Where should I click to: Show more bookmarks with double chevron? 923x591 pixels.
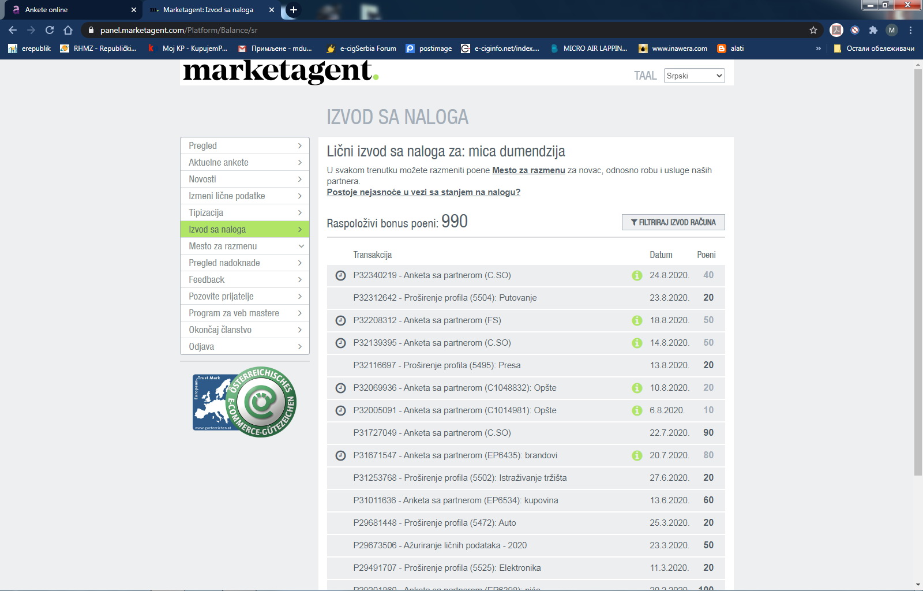[818, 48]
